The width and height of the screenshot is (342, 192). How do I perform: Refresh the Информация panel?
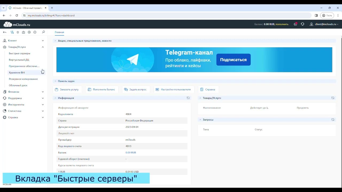click(188, 98)
